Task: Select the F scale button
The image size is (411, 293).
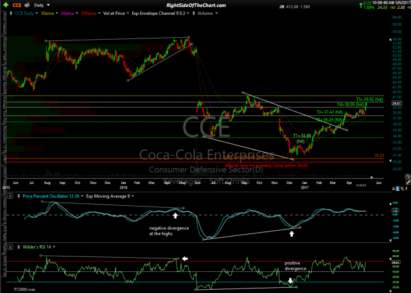Action: (x=407, y=189)
